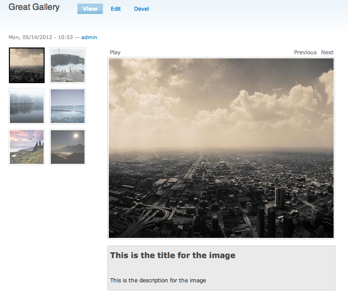Open the Edit tab

tap(116, 9)
